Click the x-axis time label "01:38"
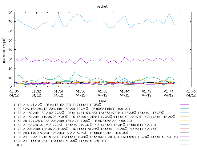This screenshot has height=148, width=197. click(x=103, y=91)
